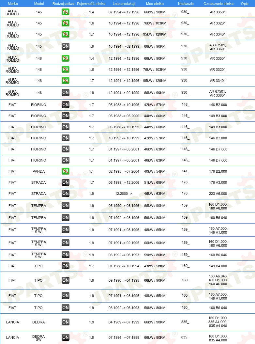Select engine code 149 B4.000

point(218,266)
